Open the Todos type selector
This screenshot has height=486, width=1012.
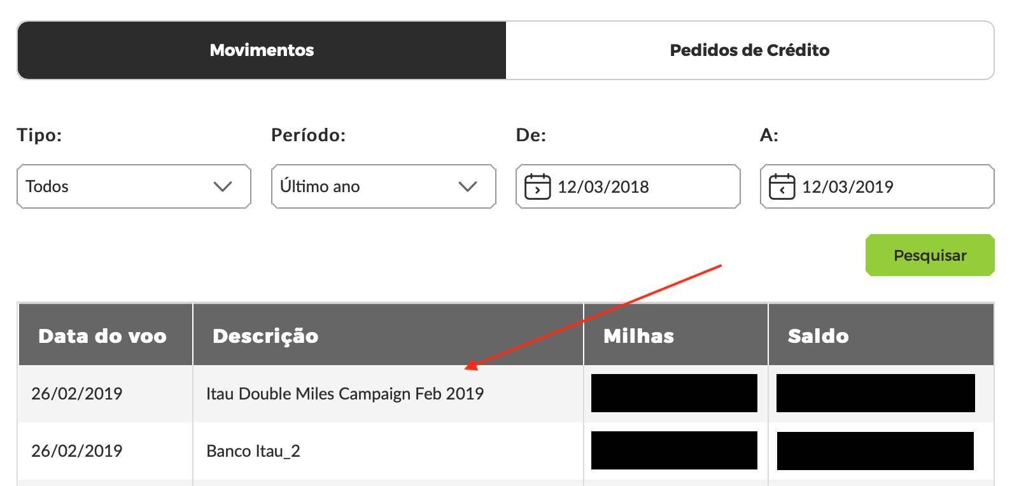coord(134,186)
